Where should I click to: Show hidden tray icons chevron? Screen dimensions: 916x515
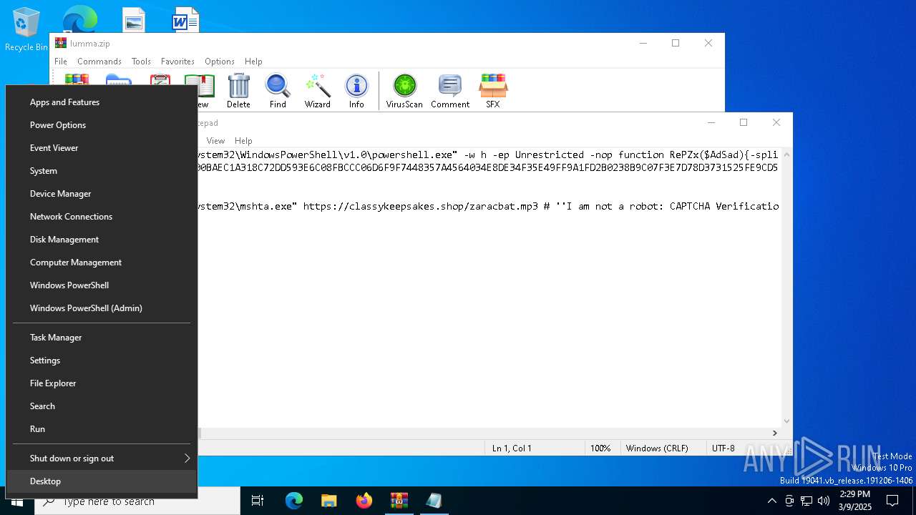pos(771,501)
